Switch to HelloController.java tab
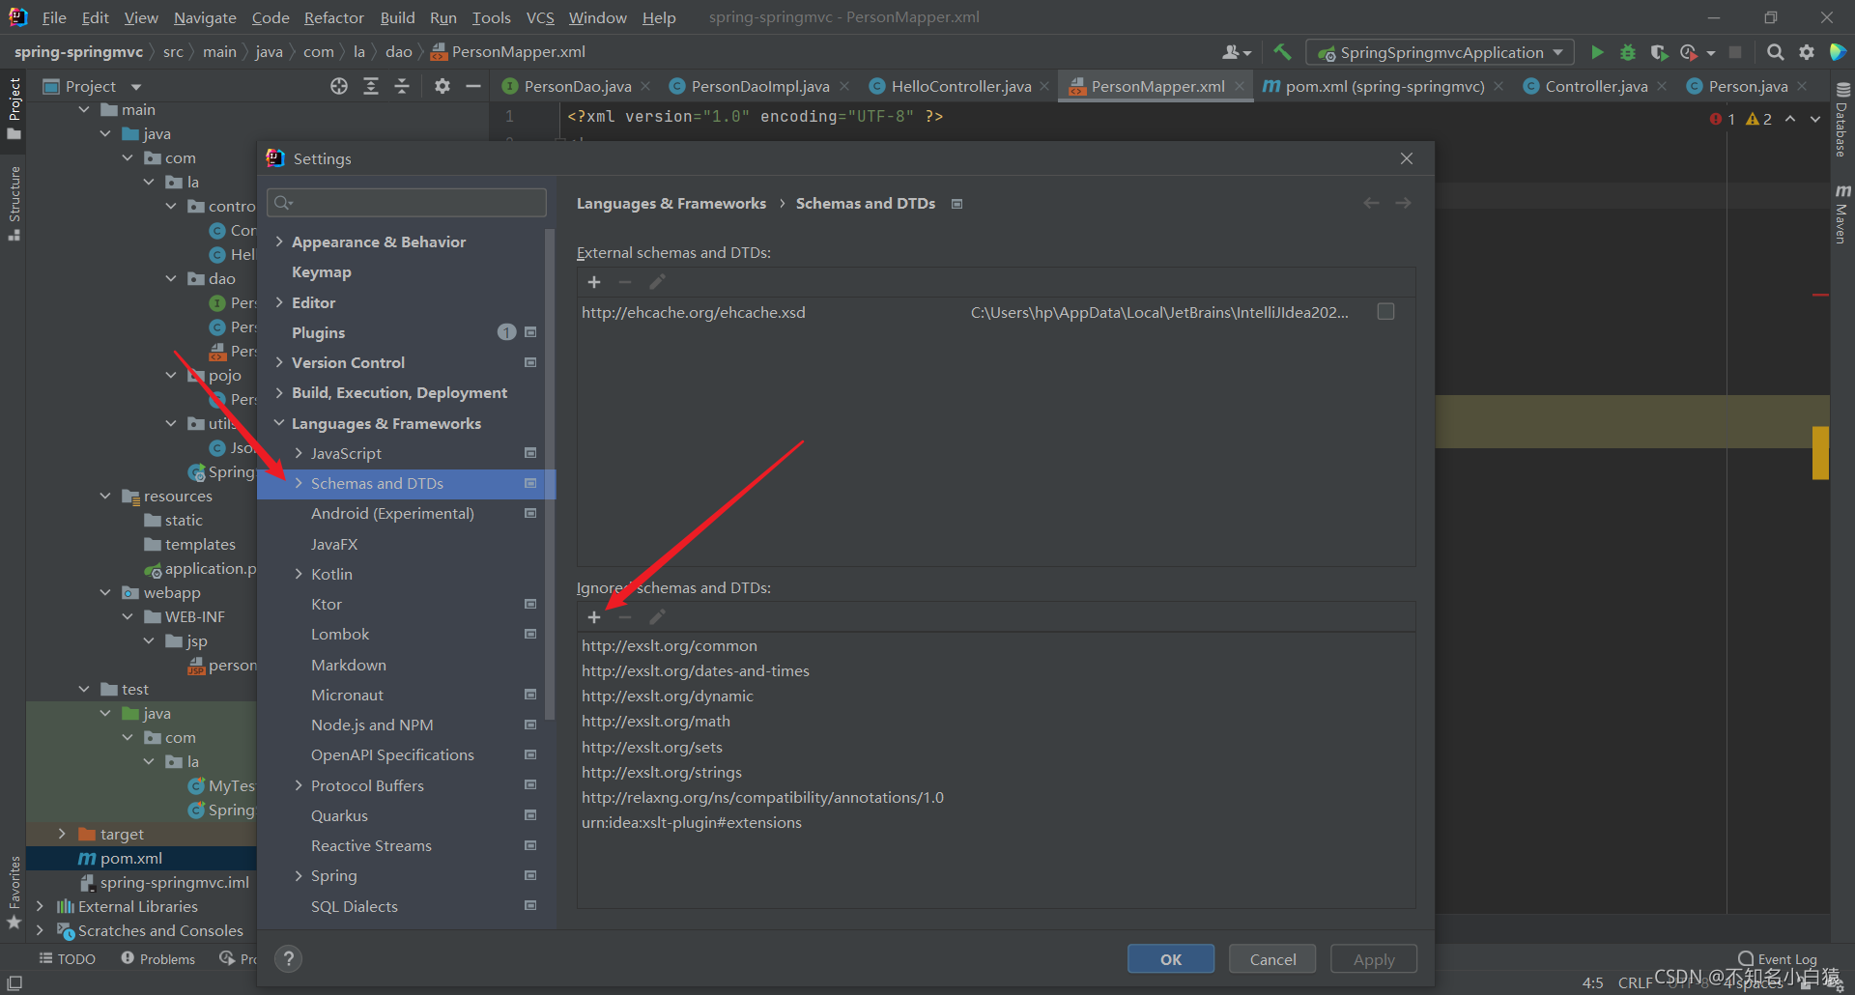 pos(959,86)
